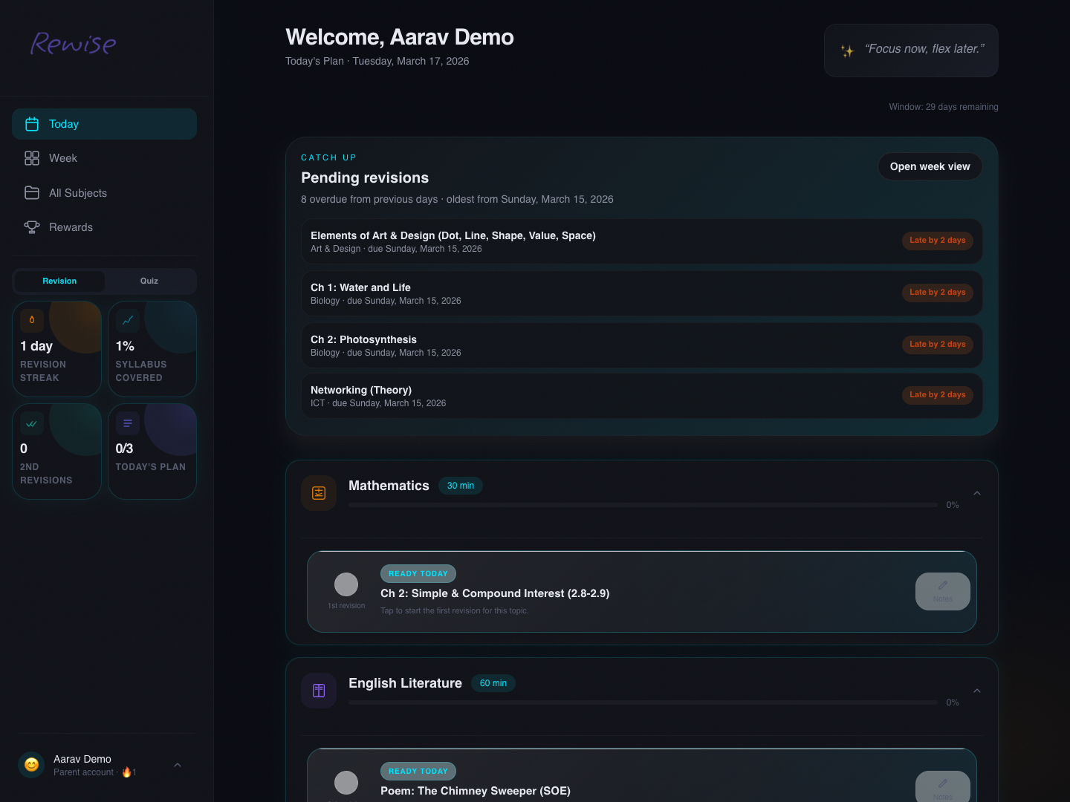Click the 2nd revisions double-check icon

coord(32,423)
